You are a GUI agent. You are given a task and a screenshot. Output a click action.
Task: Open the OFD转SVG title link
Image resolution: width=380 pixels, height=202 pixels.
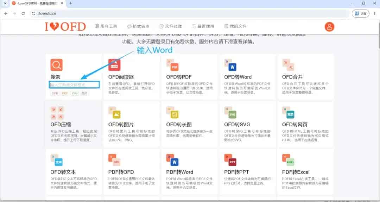[x=237, y=125]
